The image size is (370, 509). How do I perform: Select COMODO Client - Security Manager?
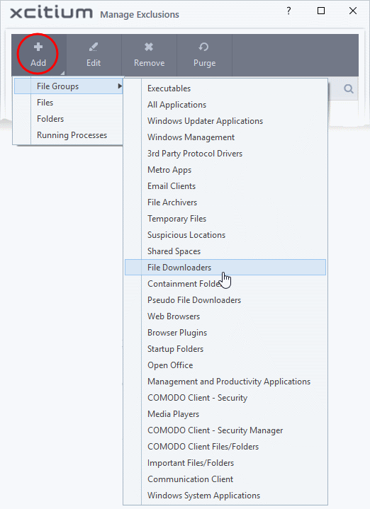tap(225, 430)
